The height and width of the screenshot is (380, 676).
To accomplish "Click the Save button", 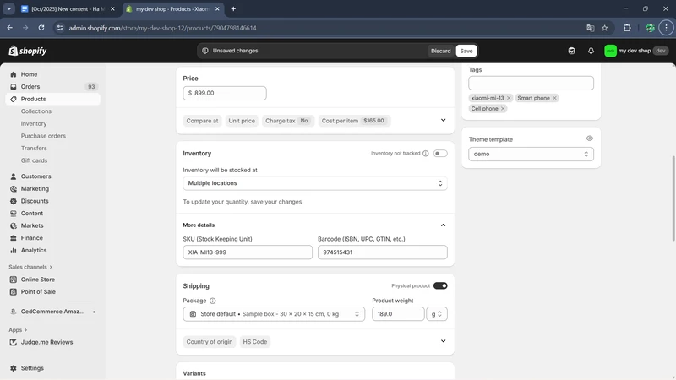I will tap(466, 51).
